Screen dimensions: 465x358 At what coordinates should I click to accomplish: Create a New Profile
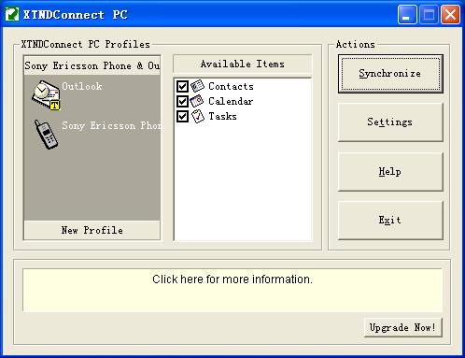(x=92, y=230)
